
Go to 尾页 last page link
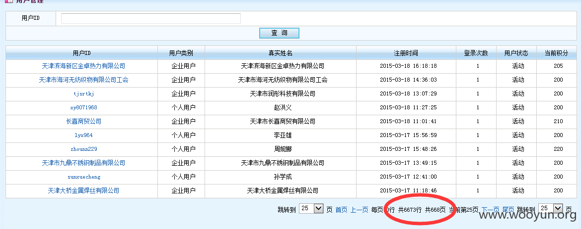508,210
